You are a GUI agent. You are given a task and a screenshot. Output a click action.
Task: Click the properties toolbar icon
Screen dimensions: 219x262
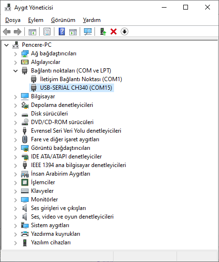tap(47, 31)
